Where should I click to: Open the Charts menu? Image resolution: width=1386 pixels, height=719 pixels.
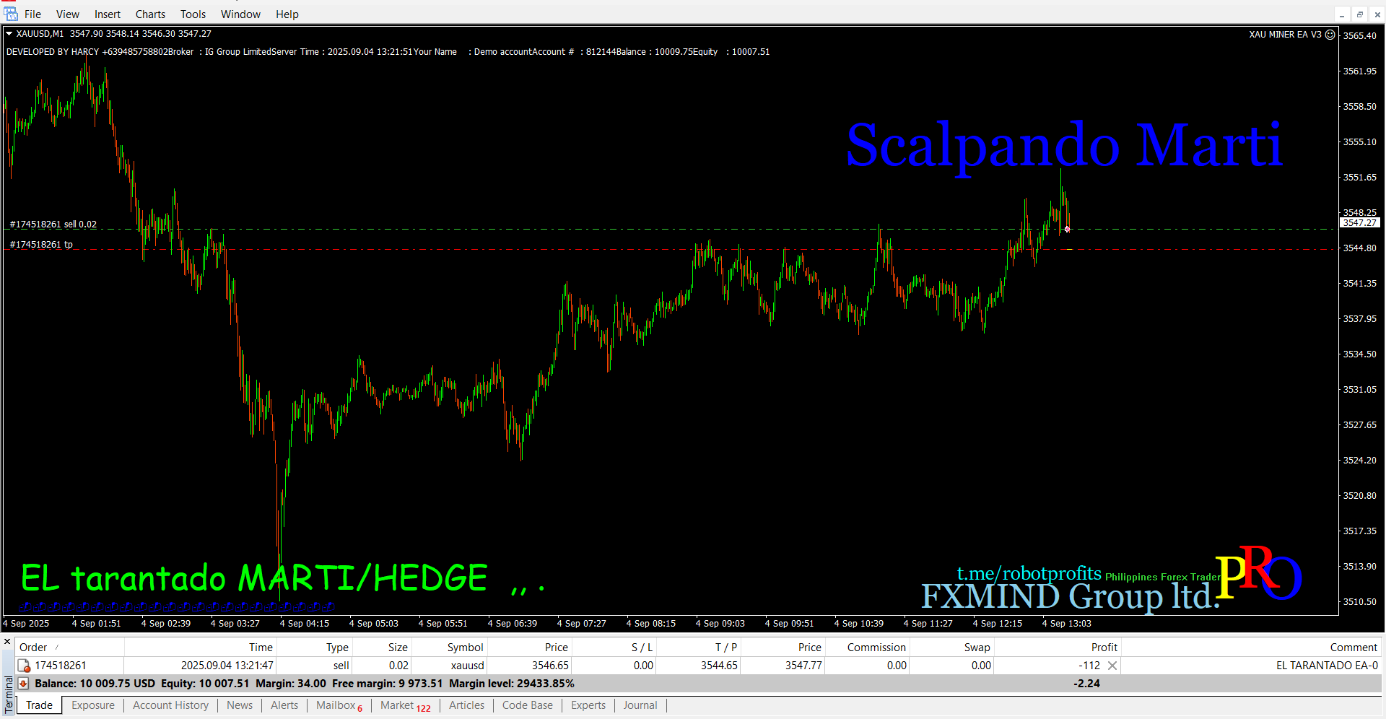click(x=150, y=14)
